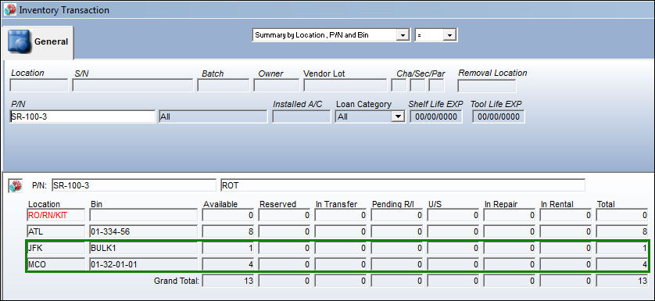Click the ROT description field
Image resolution: width=655 pixels, height=301 pixels.
coord(403,185)
